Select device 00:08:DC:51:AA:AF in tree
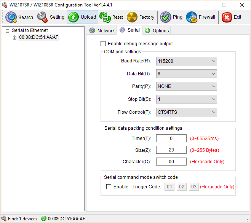The image size is (251, 223). click(x=38, y=37)
